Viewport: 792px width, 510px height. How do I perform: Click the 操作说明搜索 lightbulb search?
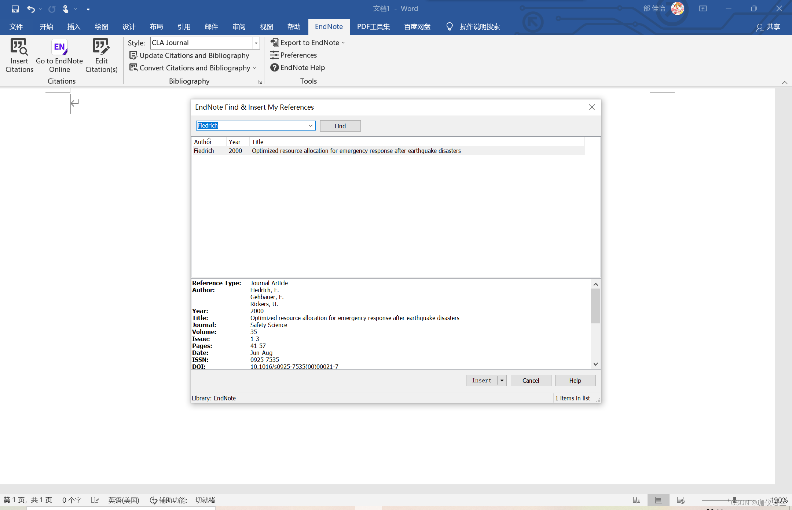coord(473,27)
